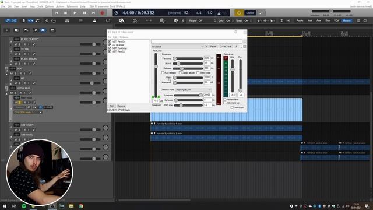
Task: Open the track input dropdown on Main vocal
Action: (x=28, y=113)
